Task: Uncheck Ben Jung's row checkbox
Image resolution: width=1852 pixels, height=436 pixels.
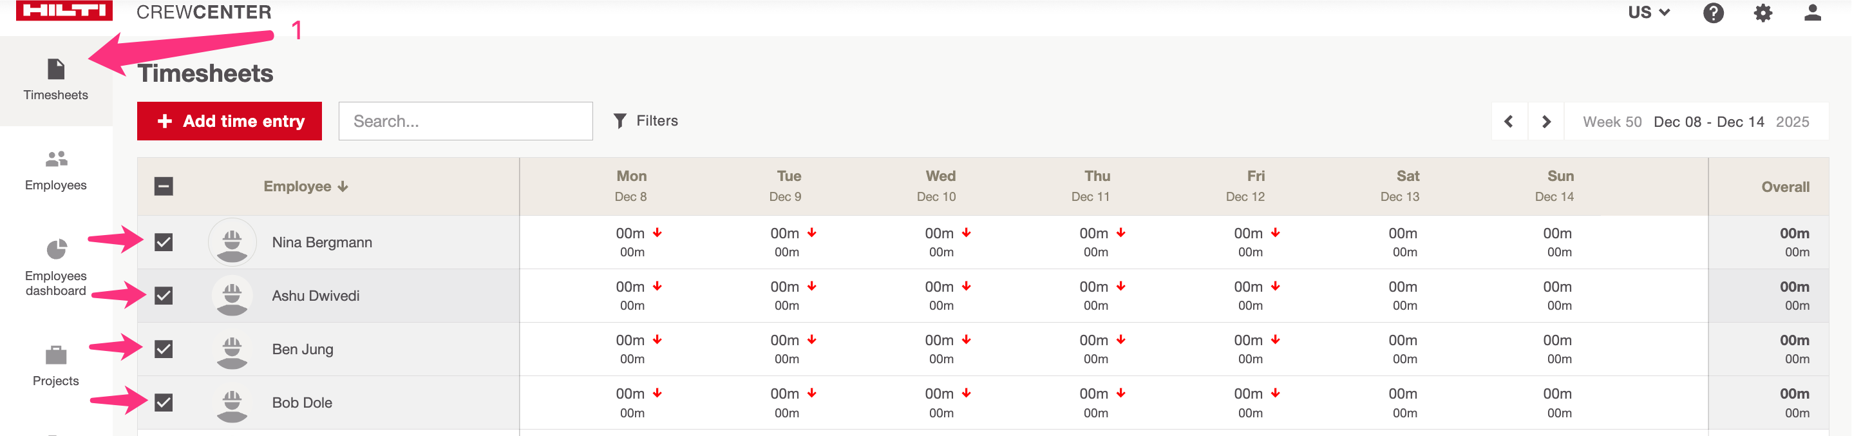Action: 164,349
